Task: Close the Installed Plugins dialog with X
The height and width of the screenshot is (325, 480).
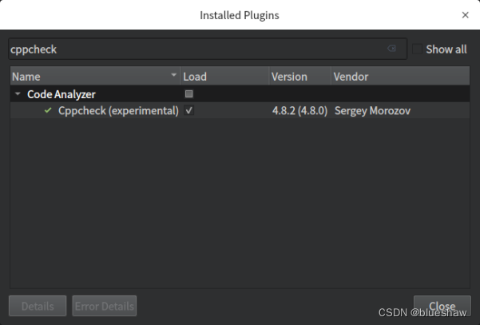Action: tap(466, 14)
